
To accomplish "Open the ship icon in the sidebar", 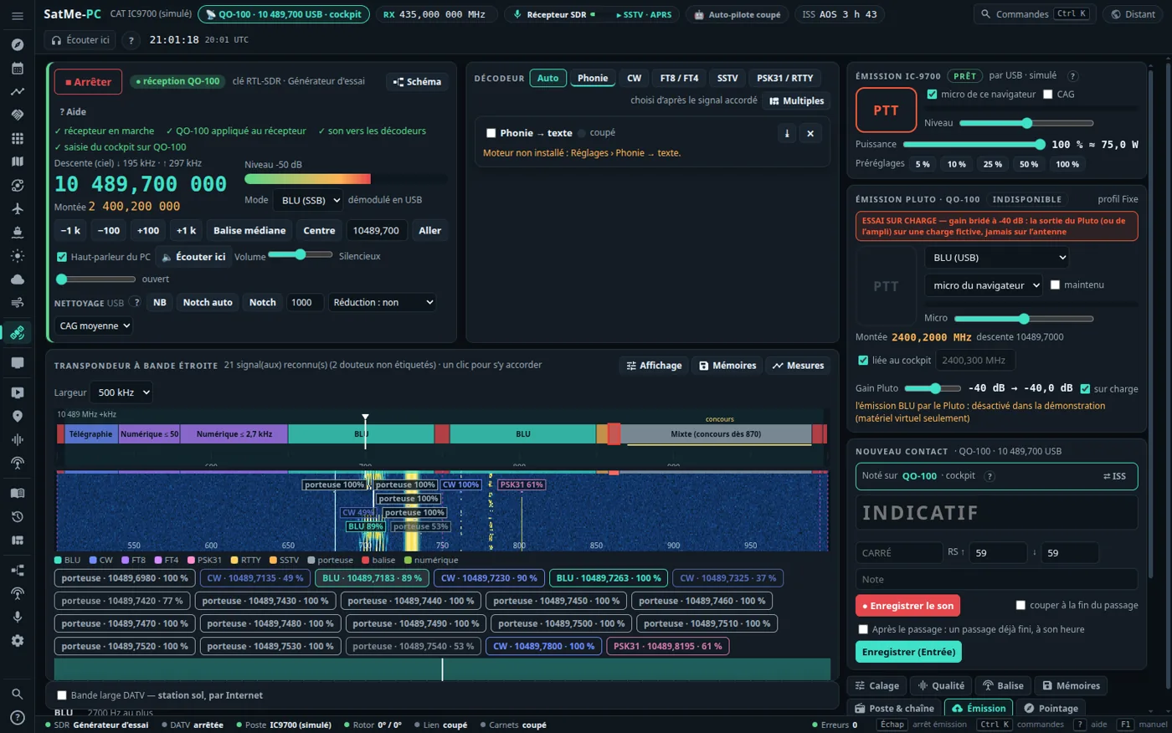I will (x=17, y=232).
